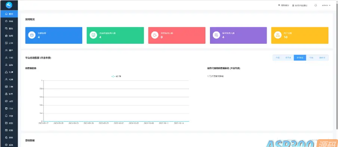Toggle the sales series in chart legend
This screenshot has width=338, height=147.
point(116,76)
